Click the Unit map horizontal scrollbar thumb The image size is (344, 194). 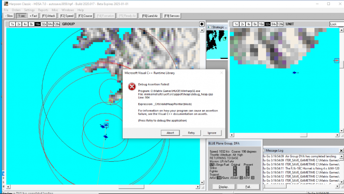(303, 135)
